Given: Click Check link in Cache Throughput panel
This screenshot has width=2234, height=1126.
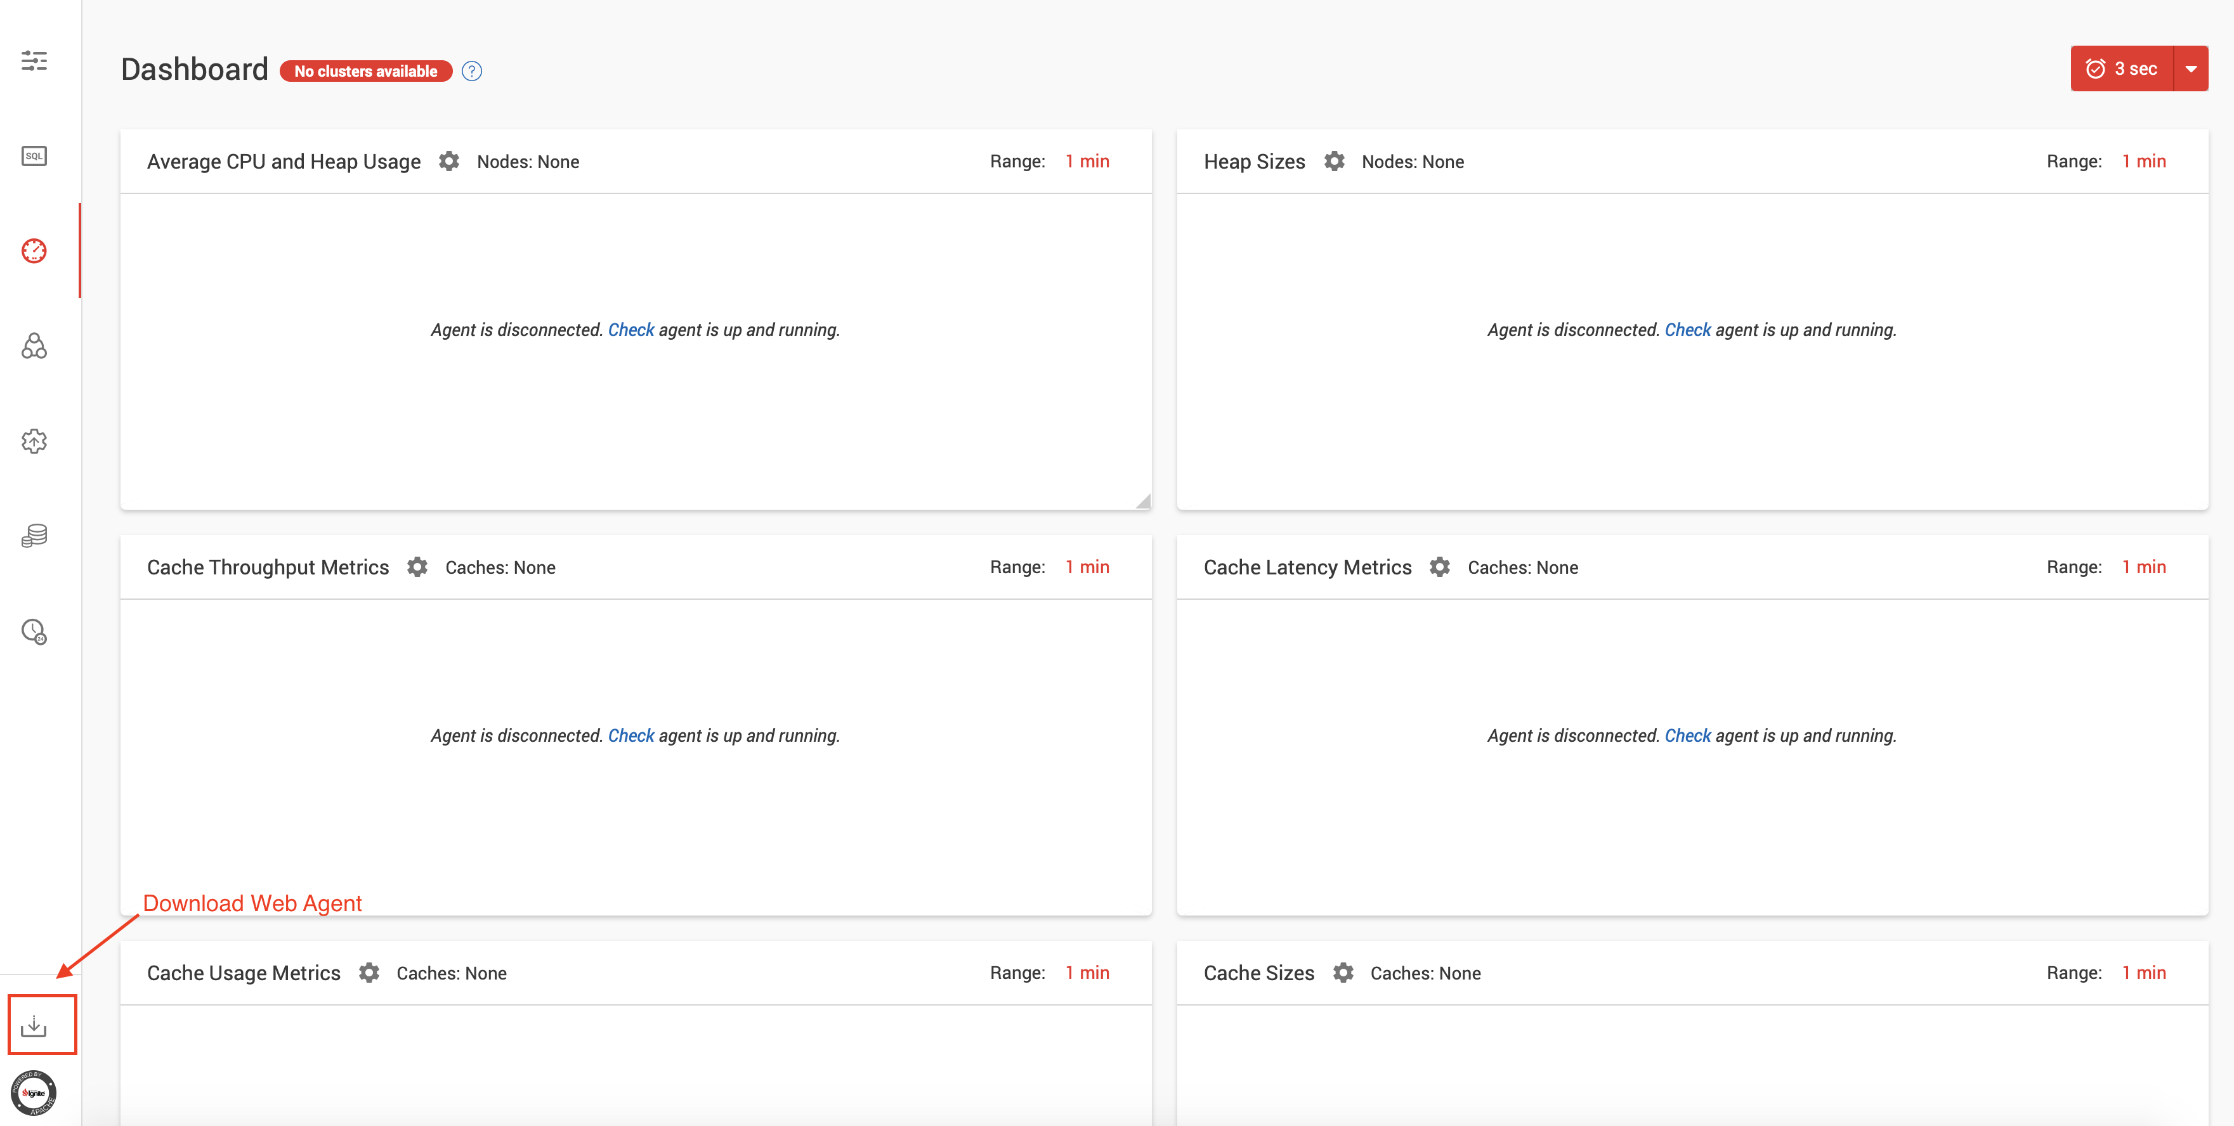Looking at the screenshot, I should (x=630, y=736).
